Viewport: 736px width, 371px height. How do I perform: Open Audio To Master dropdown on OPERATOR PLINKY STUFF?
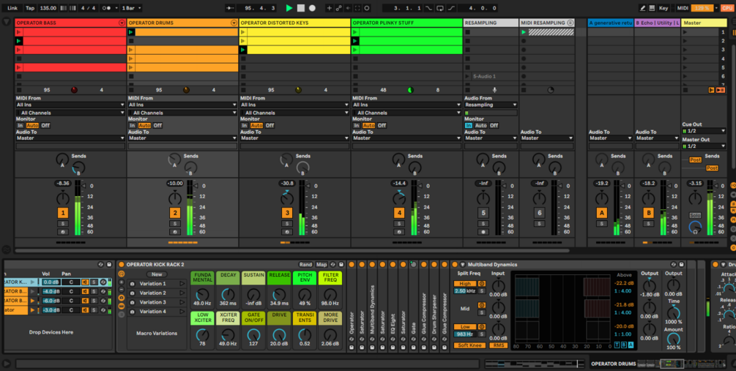pos(406,138)
